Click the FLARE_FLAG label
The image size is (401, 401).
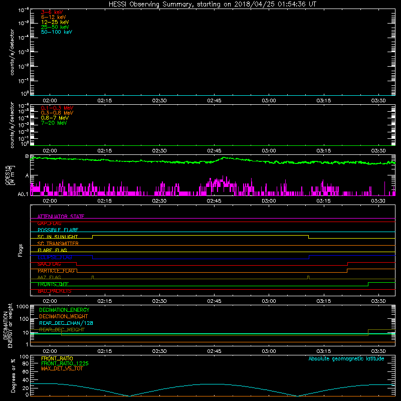tap(52, 250)
